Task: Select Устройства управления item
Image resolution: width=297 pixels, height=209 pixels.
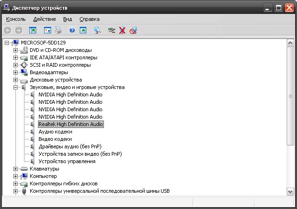Action: pos(67,161)
